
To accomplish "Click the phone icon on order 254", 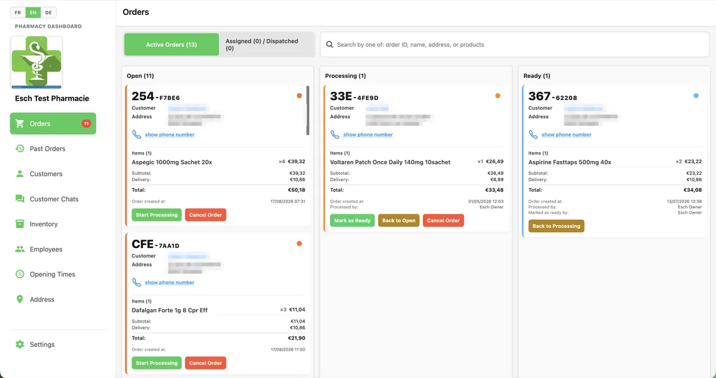I will pyautogui.click(x=137, y=134).
